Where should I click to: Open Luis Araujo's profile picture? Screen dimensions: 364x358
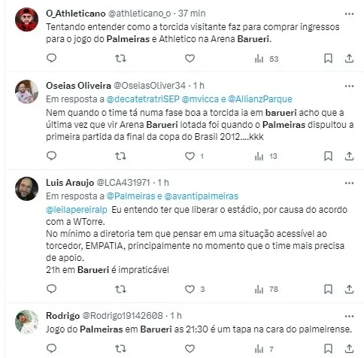(x=26, y=189)
